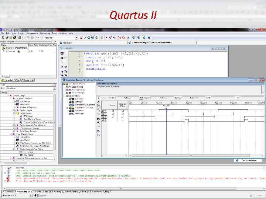Click the binoculars Find icon beside code editor

tap(62, 58)
